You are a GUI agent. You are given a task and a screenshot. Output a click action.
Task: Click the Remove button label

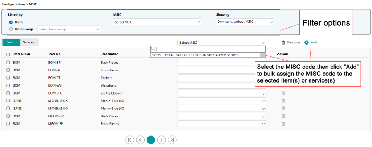(294, 42)
